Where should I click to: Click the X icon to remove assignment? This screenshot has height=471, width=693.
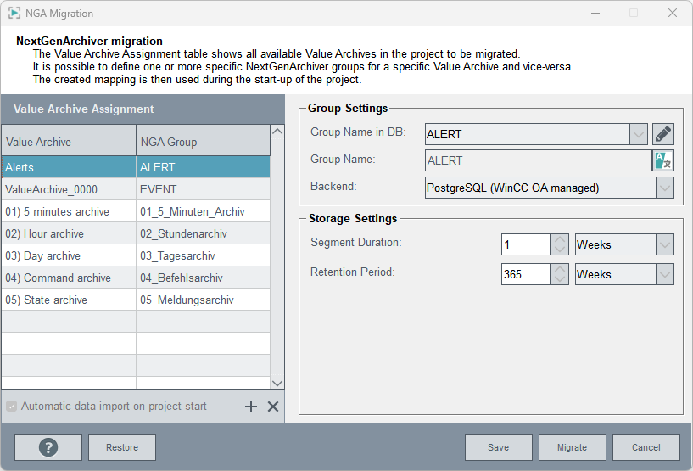pyautogui.click(x=273, y=407)
